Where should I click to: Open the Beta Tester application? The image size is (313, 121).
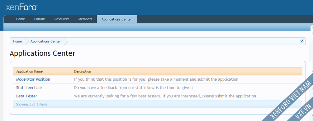pos(26,96)
